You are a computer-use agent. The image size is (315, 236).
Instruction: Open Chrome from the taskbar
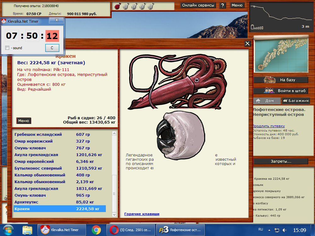click(x=96, y=230)
